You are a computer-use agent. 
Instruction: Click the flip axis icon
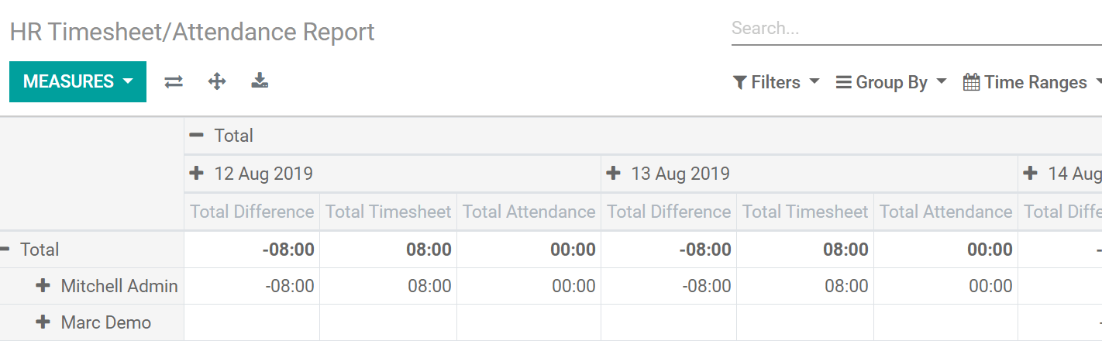pyautogui.click(x=174, y=81)
